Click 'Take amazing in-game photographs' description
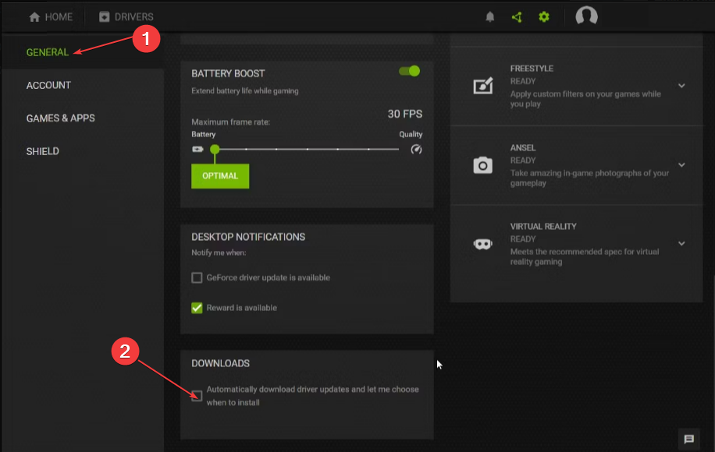Viewport: 715px width, 452px height. pyautogui.click(x=589, y=178)
